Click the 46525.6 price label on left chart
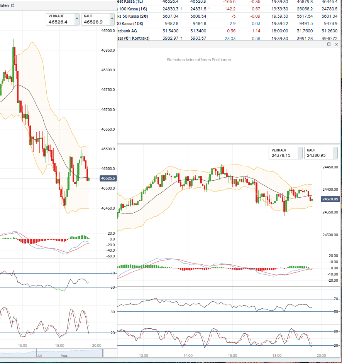Image resolution: width=342 pixels, height=363 pixels. 108,178
